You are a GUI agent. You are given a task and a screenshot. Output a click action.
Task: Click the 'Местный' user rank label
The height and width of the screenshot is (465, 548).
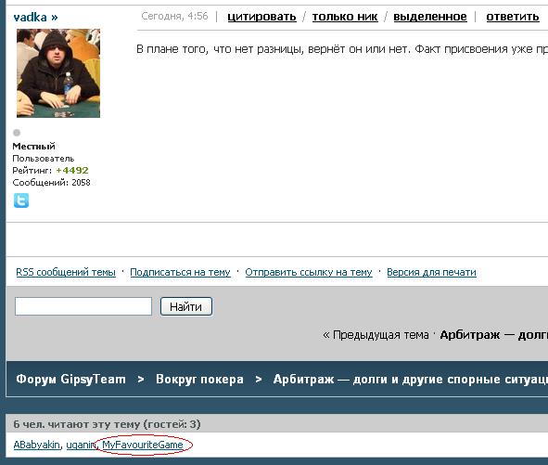tap(34, 147)
